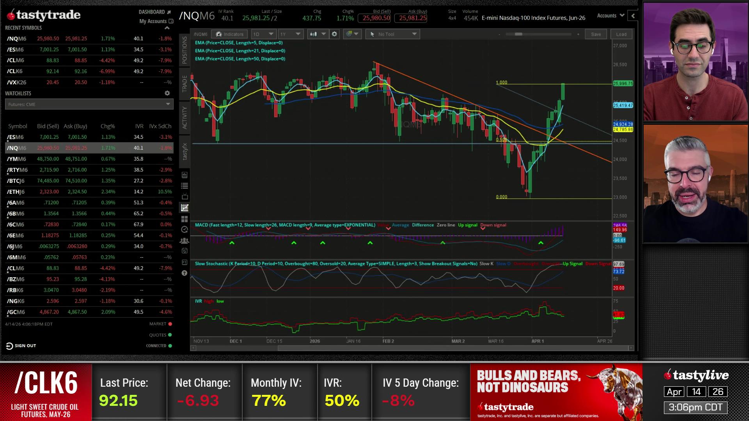Open the four-square grid view icon

185,219
